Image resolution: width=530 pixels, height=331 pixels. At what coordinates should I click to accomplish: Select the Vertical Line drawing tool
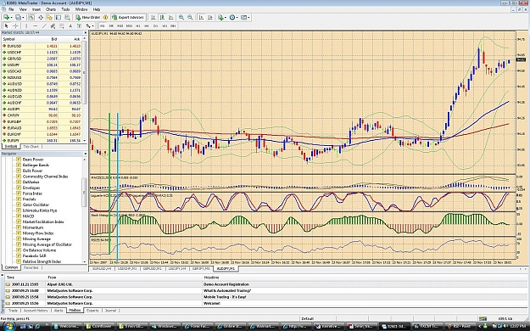point(26,25)
